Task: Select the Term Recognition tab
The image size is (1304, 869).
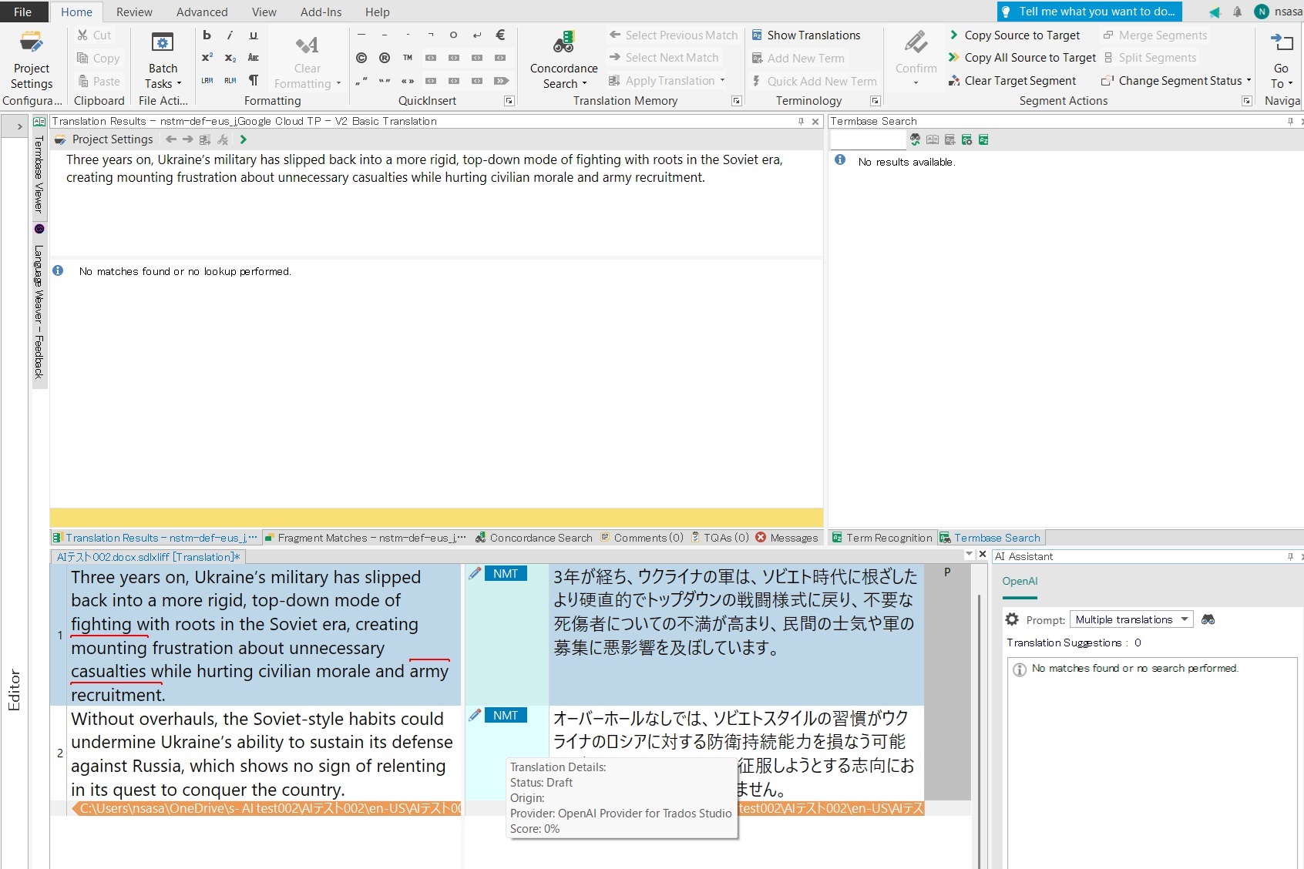Action: 888,537
